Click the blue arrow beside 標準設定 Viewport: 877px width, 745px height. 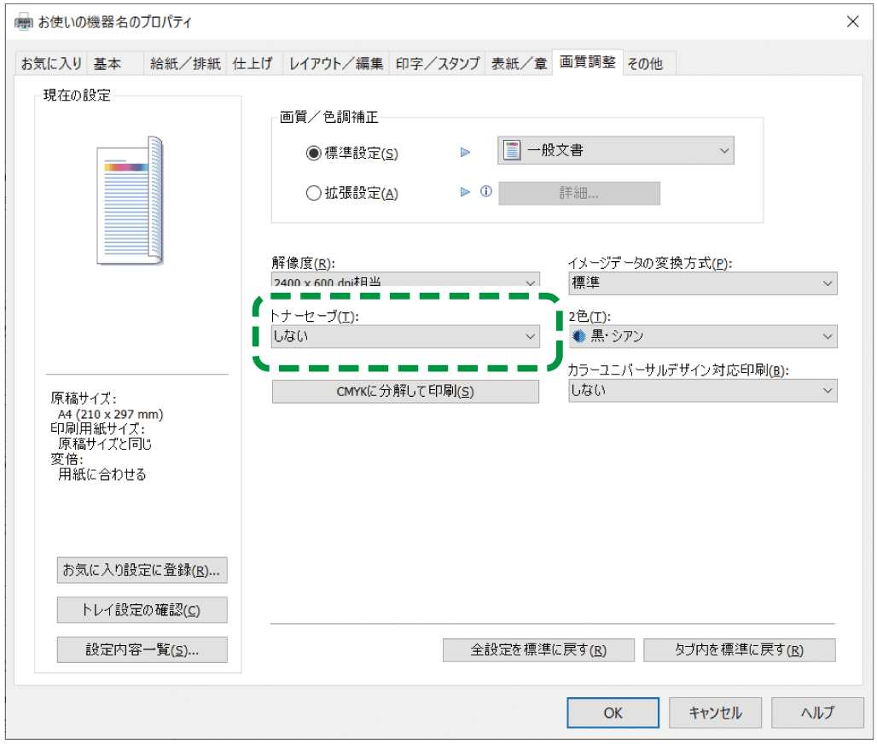[x=466, y=152]
